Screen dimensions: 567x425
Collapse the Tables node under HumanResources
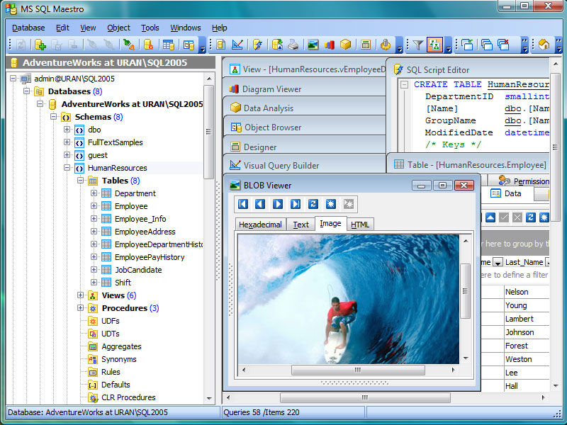(x=80, y=181)
